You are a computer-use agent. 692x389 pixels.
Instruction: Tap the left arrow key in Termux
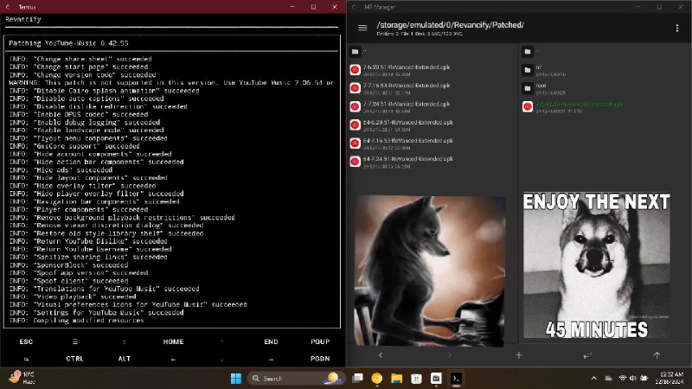(x=173, y=359)
